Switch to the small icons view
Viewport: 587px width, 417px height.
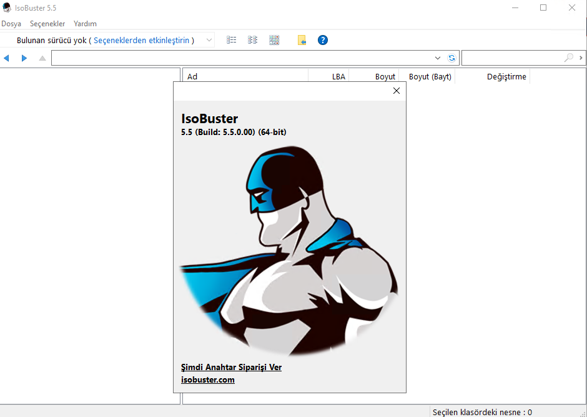tap(252, 40)
